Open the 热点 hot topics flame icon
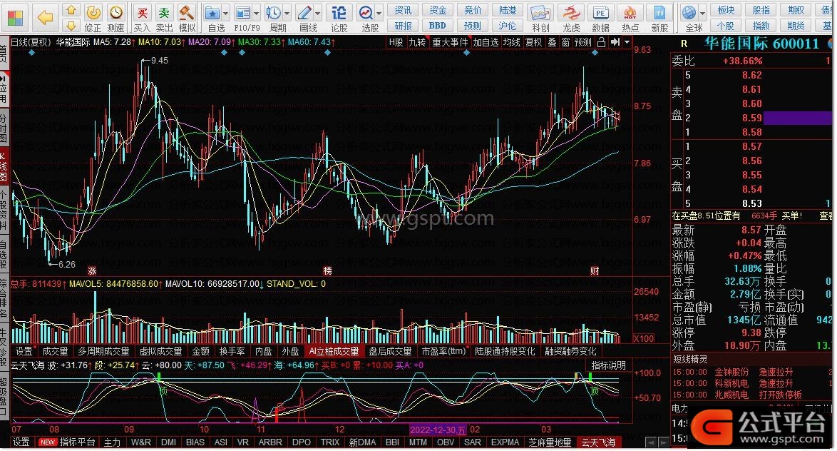Viewport: 837px width, 451px height. [630, 18]
